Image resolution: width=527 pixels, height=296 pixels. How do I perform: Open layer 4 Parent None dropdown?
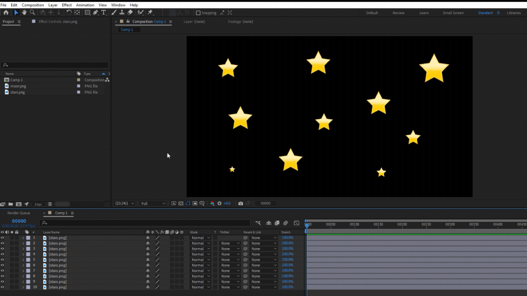[264, 254]
